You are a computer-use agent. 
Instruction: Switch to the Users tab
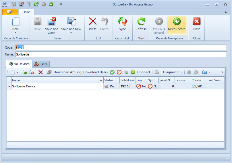tap(41, 64)
